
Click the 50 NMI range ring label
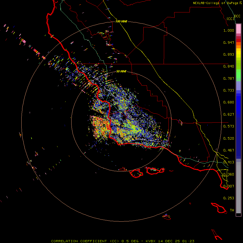(x=121, y=71)
